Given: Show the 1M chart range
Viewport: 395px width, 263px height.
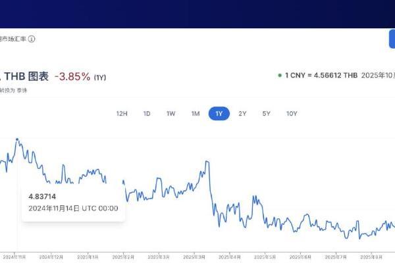Looking at the screenshot, I should click(x=196, y=114).
